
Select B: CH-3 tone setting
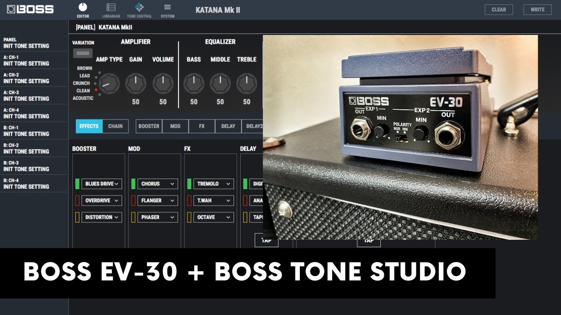click(34, 166)
